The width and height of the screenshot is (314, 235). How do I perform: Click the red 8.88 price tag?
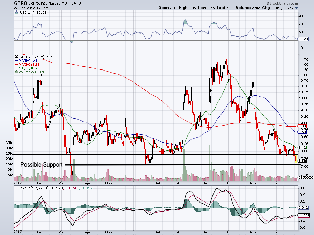tap(302, 126)
